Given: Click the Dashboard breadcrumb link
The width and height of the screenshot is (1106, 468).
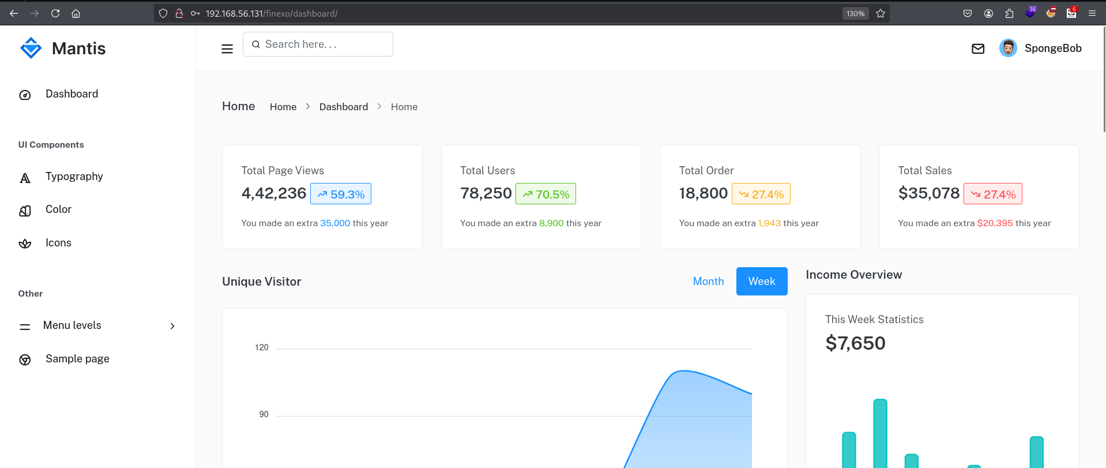Looking at the screenshot, I should [344, 107].
